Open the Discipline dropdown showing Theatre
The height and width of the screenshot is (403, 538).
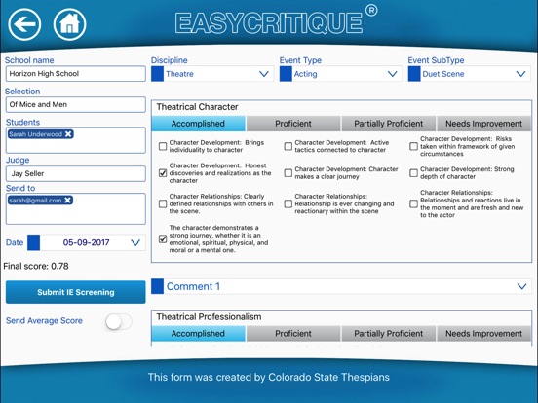coord(212,74)
